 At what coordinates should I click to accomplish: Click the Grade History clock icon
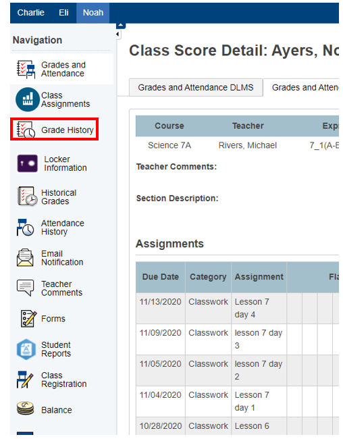[26, 130]
